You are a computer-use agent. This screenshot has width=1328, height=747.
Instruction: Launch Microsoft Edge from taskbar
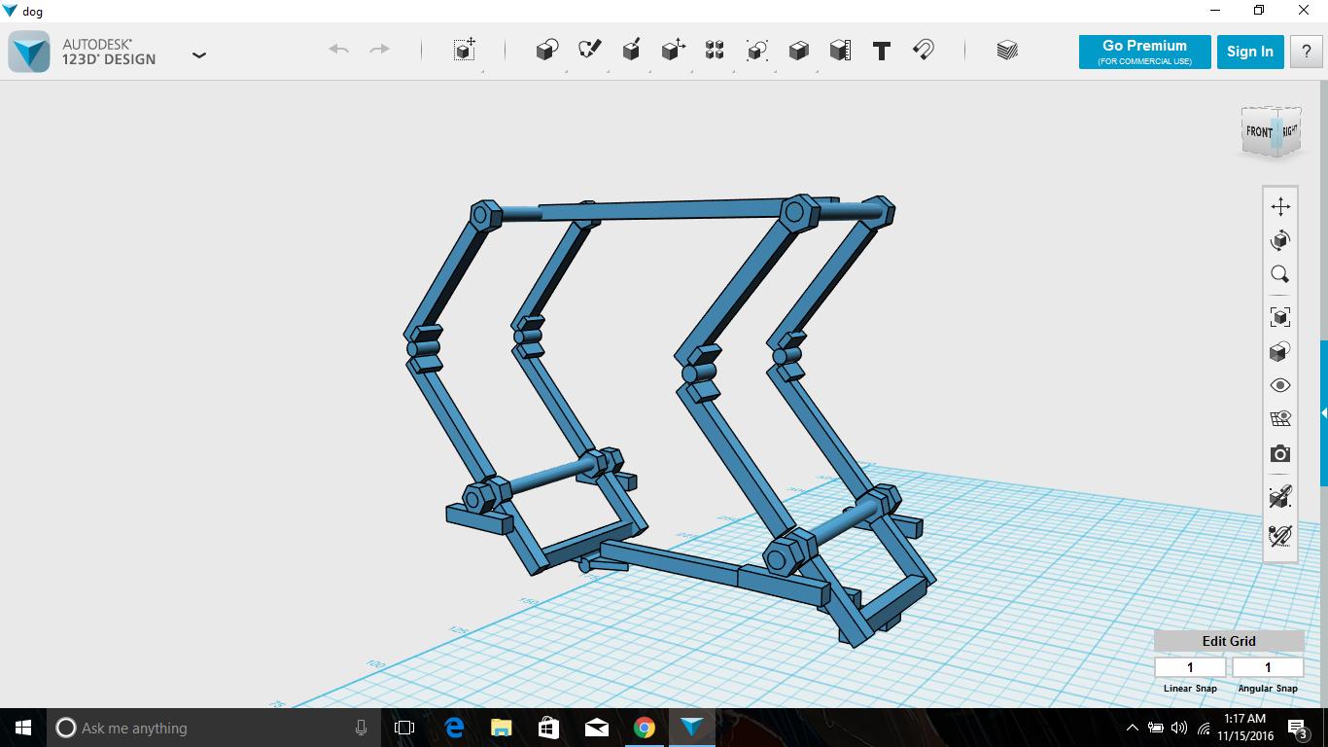click(x=453, y=728)
